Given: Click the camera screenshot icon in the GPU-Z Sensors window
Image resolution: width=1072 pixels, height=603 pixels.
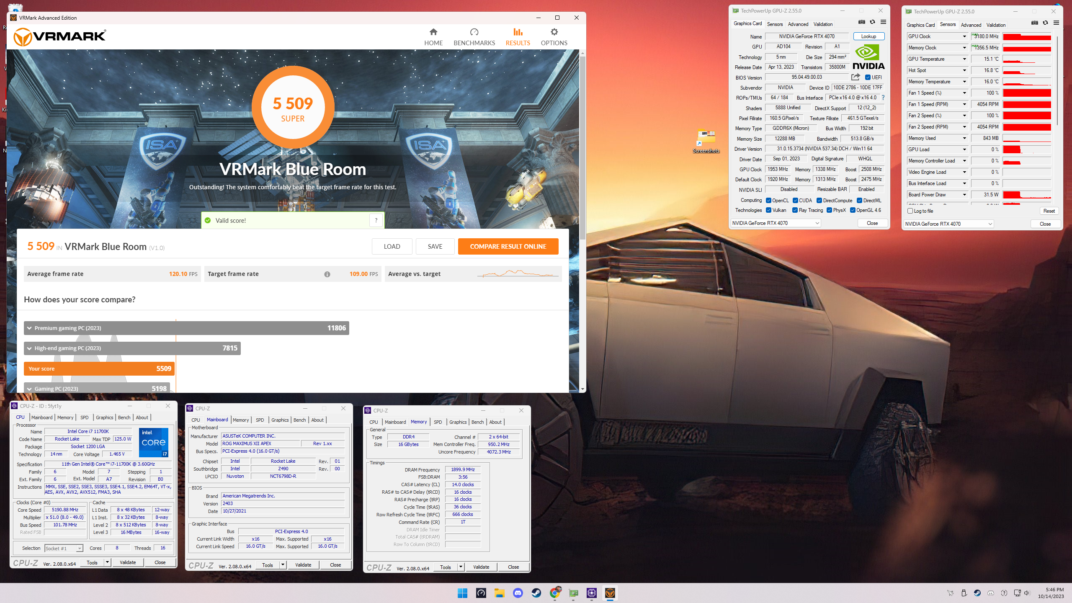Looking at the screenshot, I should point(1034,23).
